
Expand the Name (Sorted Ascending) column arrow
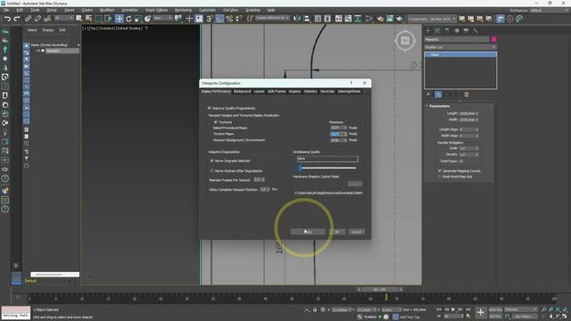pyautogui.click(x=79, y=45)
